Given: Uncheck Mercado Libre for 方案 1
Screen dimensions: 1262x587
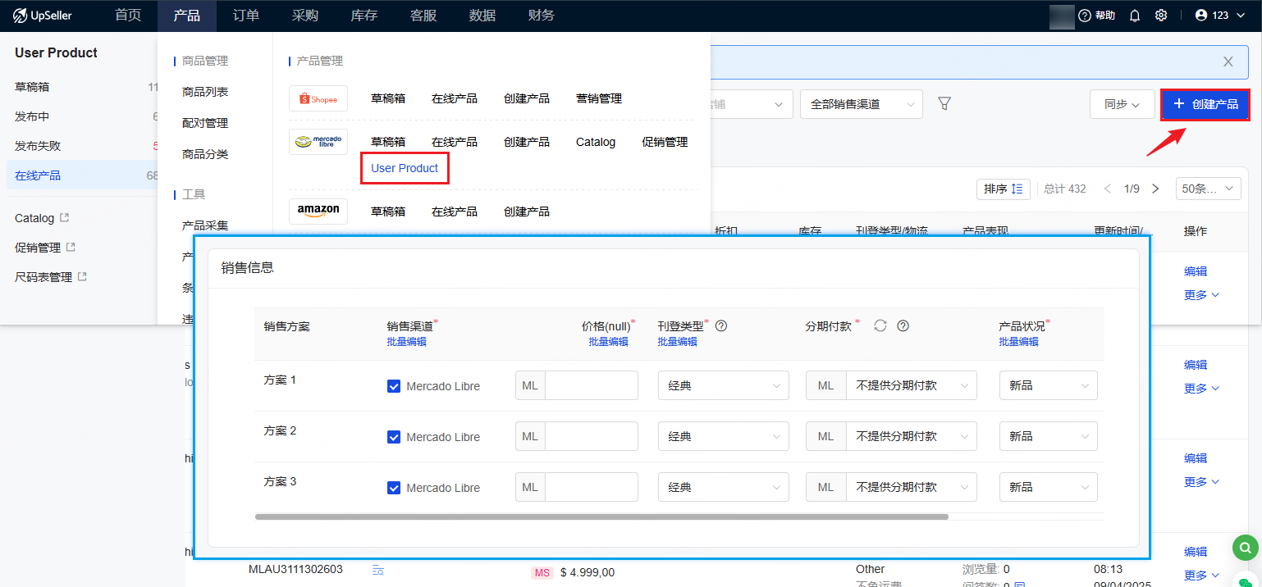Looking at the screenshot, I should pos(394,386).
